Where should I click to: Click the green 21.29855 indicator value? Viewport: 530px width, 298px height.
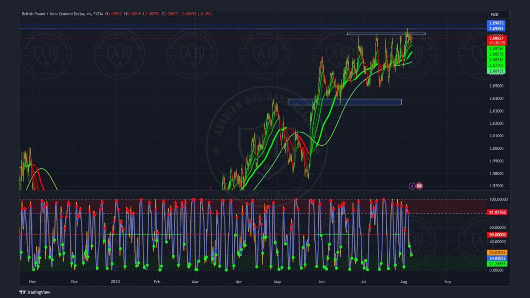497,264
